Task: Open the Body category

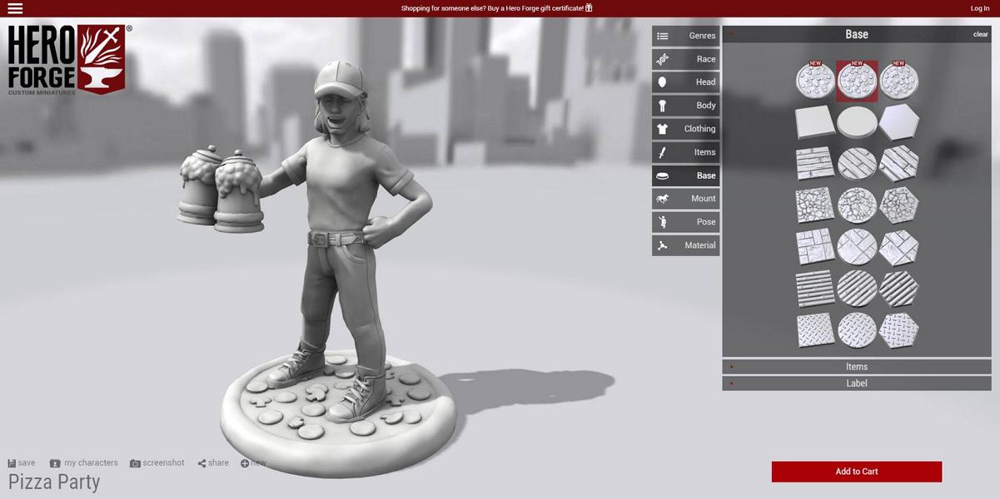Action: [x=685, y=106]
